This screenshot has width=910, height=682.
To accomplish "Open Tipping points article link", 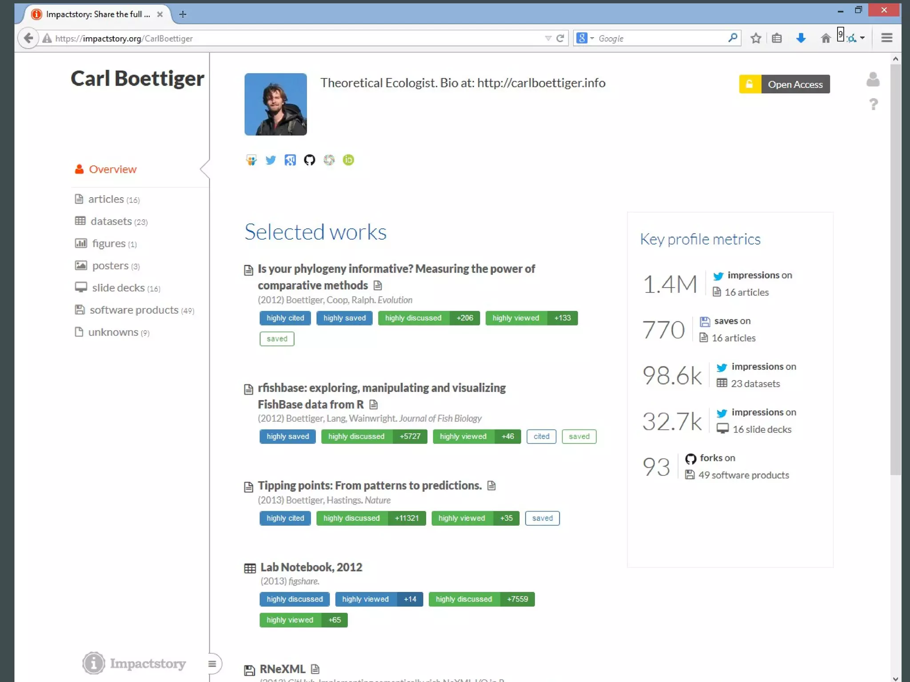I will [x=369, y=485].
